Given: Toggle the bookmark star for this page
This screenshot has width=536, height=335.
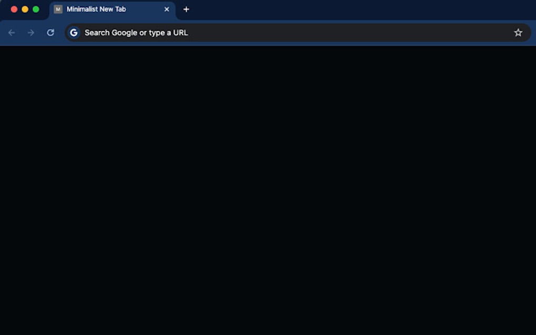Looking at the screenshot, I should (x=518, y=32).
